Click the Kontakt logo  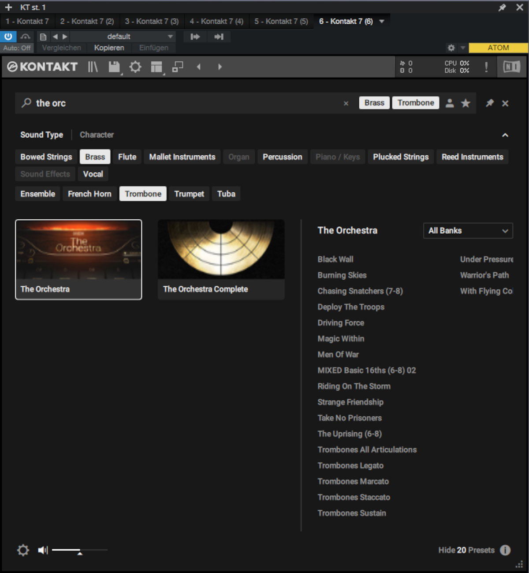[42, 67]
